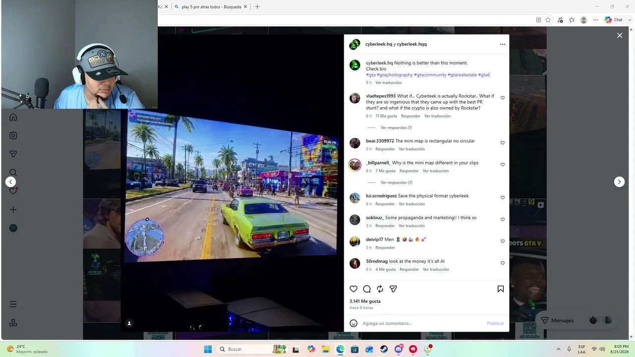Open direct messages paper-plane icon in sidebar
Screen dimensions: 635x357
[x=13, y=154]
